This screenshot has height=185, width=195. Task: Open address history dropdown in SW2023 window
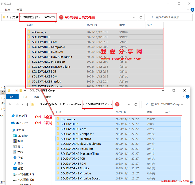[x=134, y=17]
